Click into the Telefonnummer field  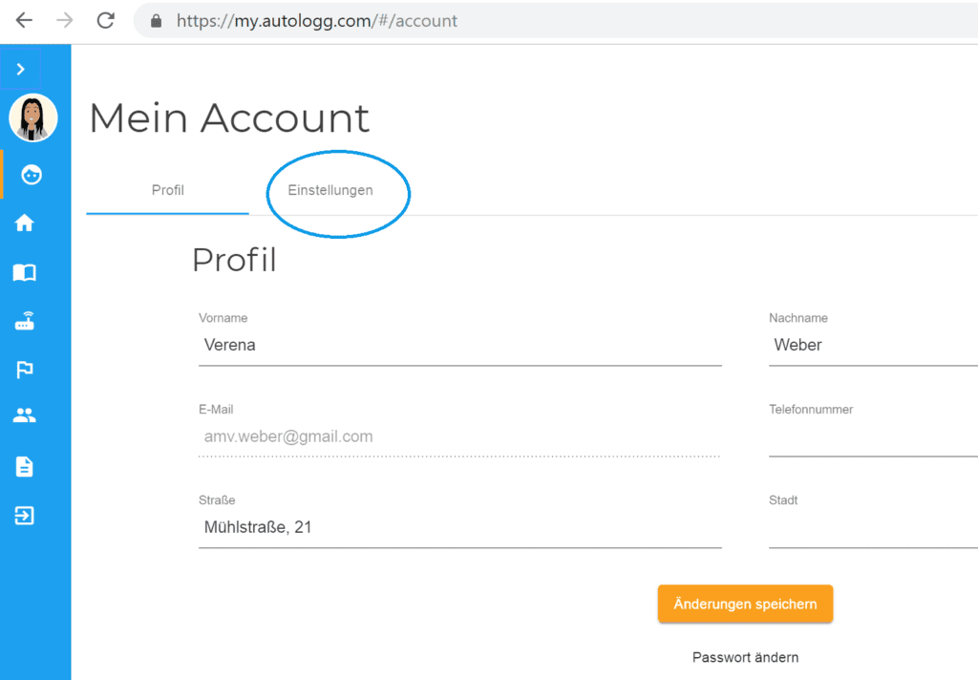[872, 437]
